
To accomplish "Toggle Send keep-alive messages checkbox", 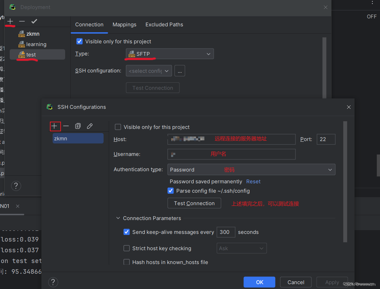I will click(126, 232).
